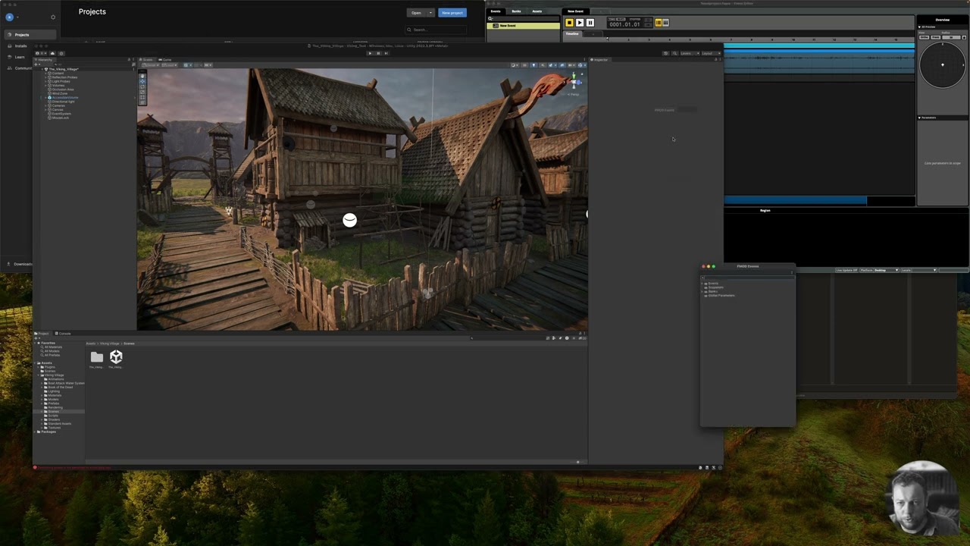Switch to the Game view tab
The image size is (970, 546).
coord(165,59)
